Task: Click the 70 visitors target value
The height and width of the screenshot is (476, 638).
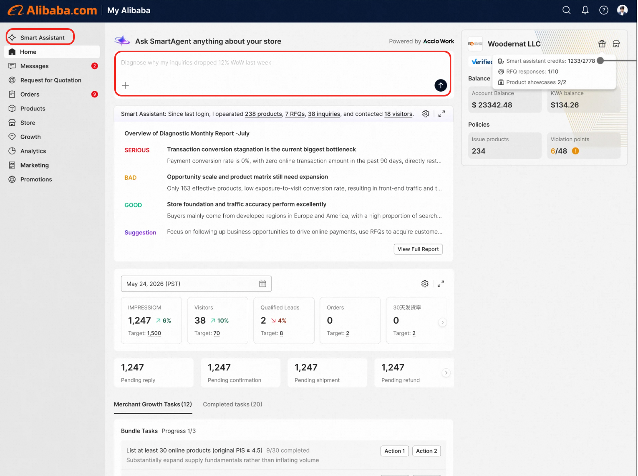Action: pyautogui.click(x=216, y=333)
